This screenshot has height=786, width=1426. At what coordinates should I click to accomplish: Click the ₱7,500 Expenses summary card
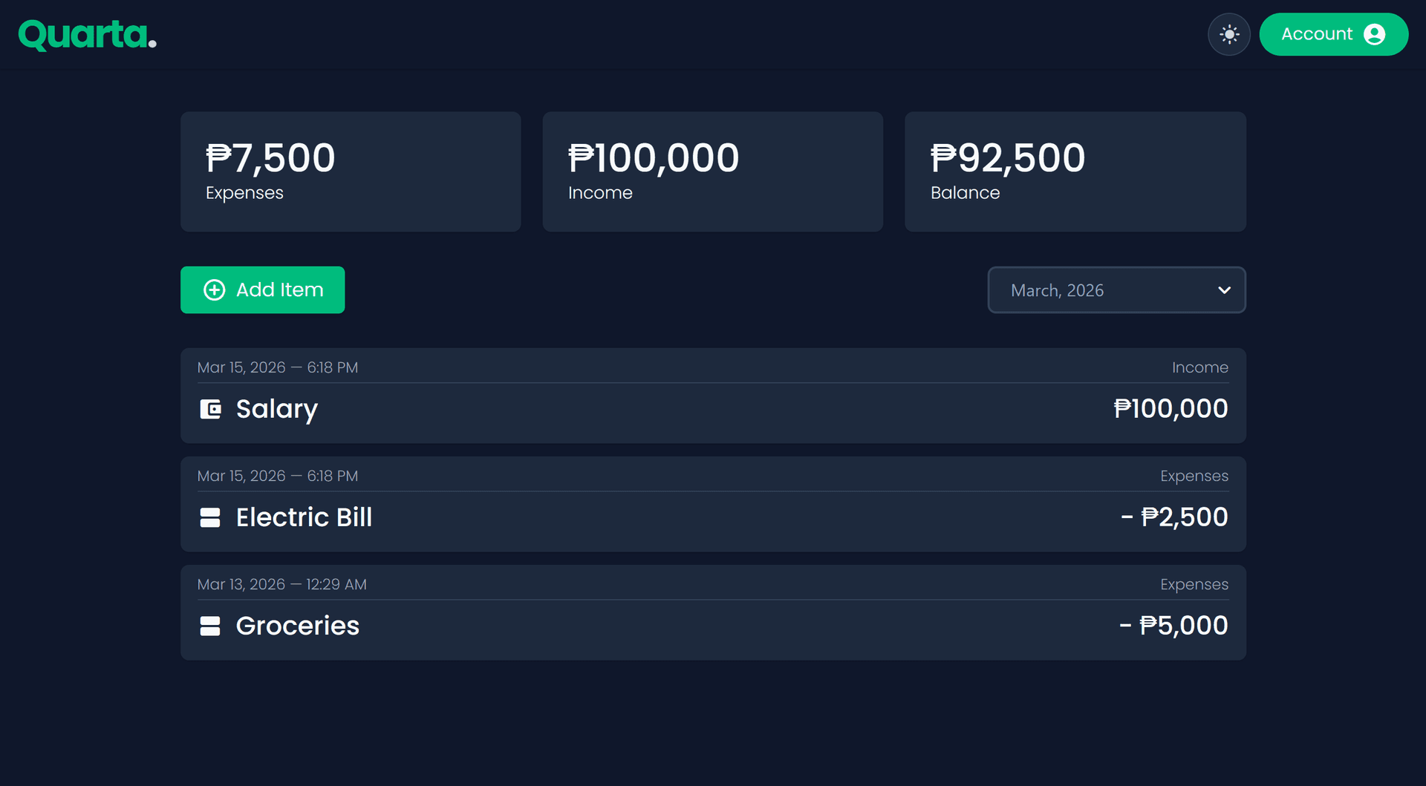click(351, 171)
